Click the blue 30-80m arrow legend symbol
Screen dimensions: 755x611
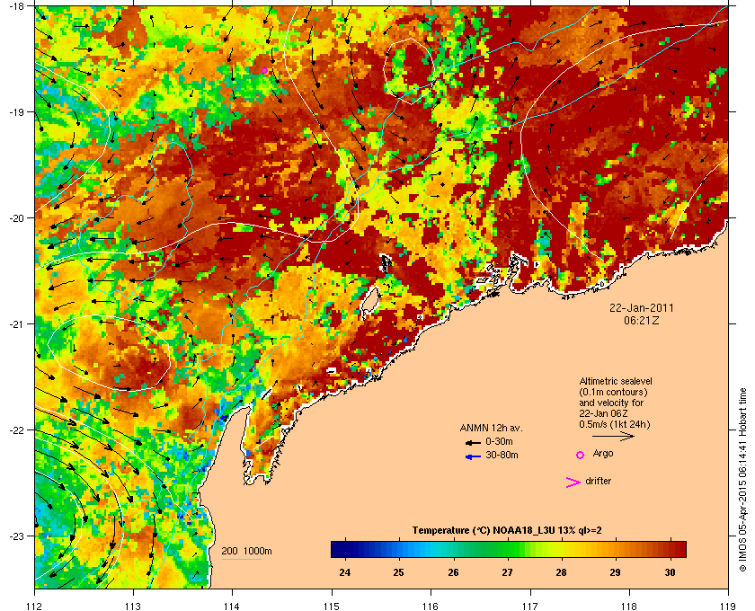(473, 456)
